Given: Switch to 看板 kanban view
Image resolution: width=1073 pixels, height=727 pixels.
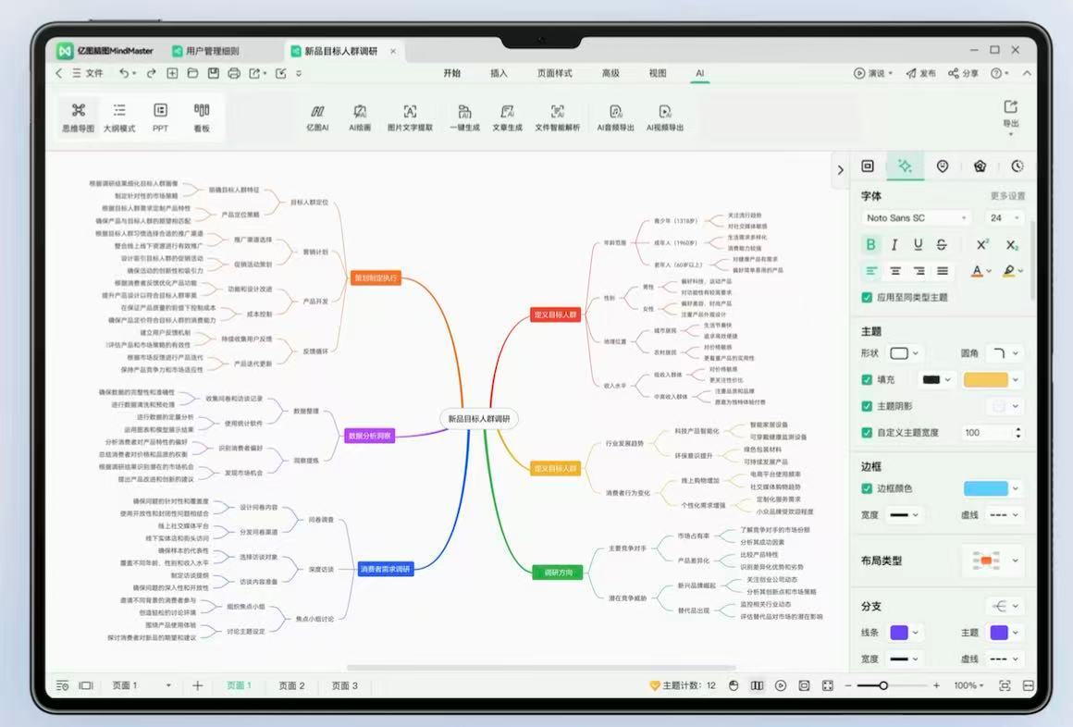Looking at the screenshot, I should tap(202, 117).
